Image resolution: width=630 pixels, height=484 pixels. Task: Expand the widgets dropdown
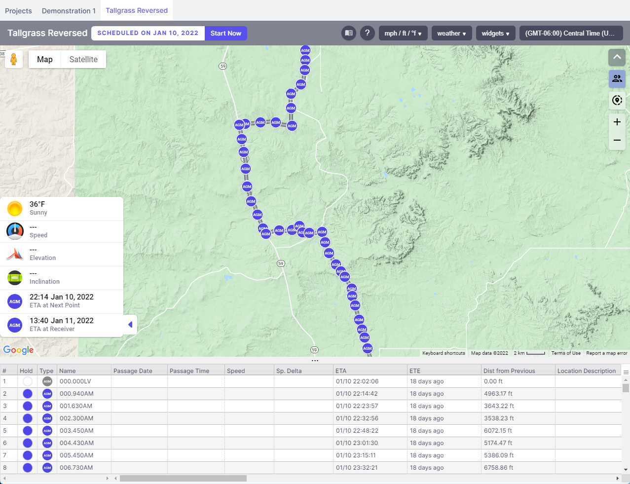tap(495, 33)
